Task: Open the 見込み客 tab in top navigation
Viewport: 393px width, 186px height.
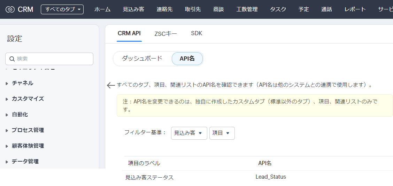Action: tap(133, 9)
